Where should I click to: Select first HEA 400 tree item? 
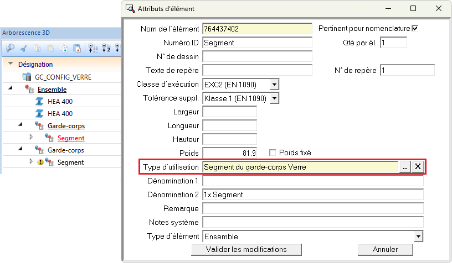[60, 102]
